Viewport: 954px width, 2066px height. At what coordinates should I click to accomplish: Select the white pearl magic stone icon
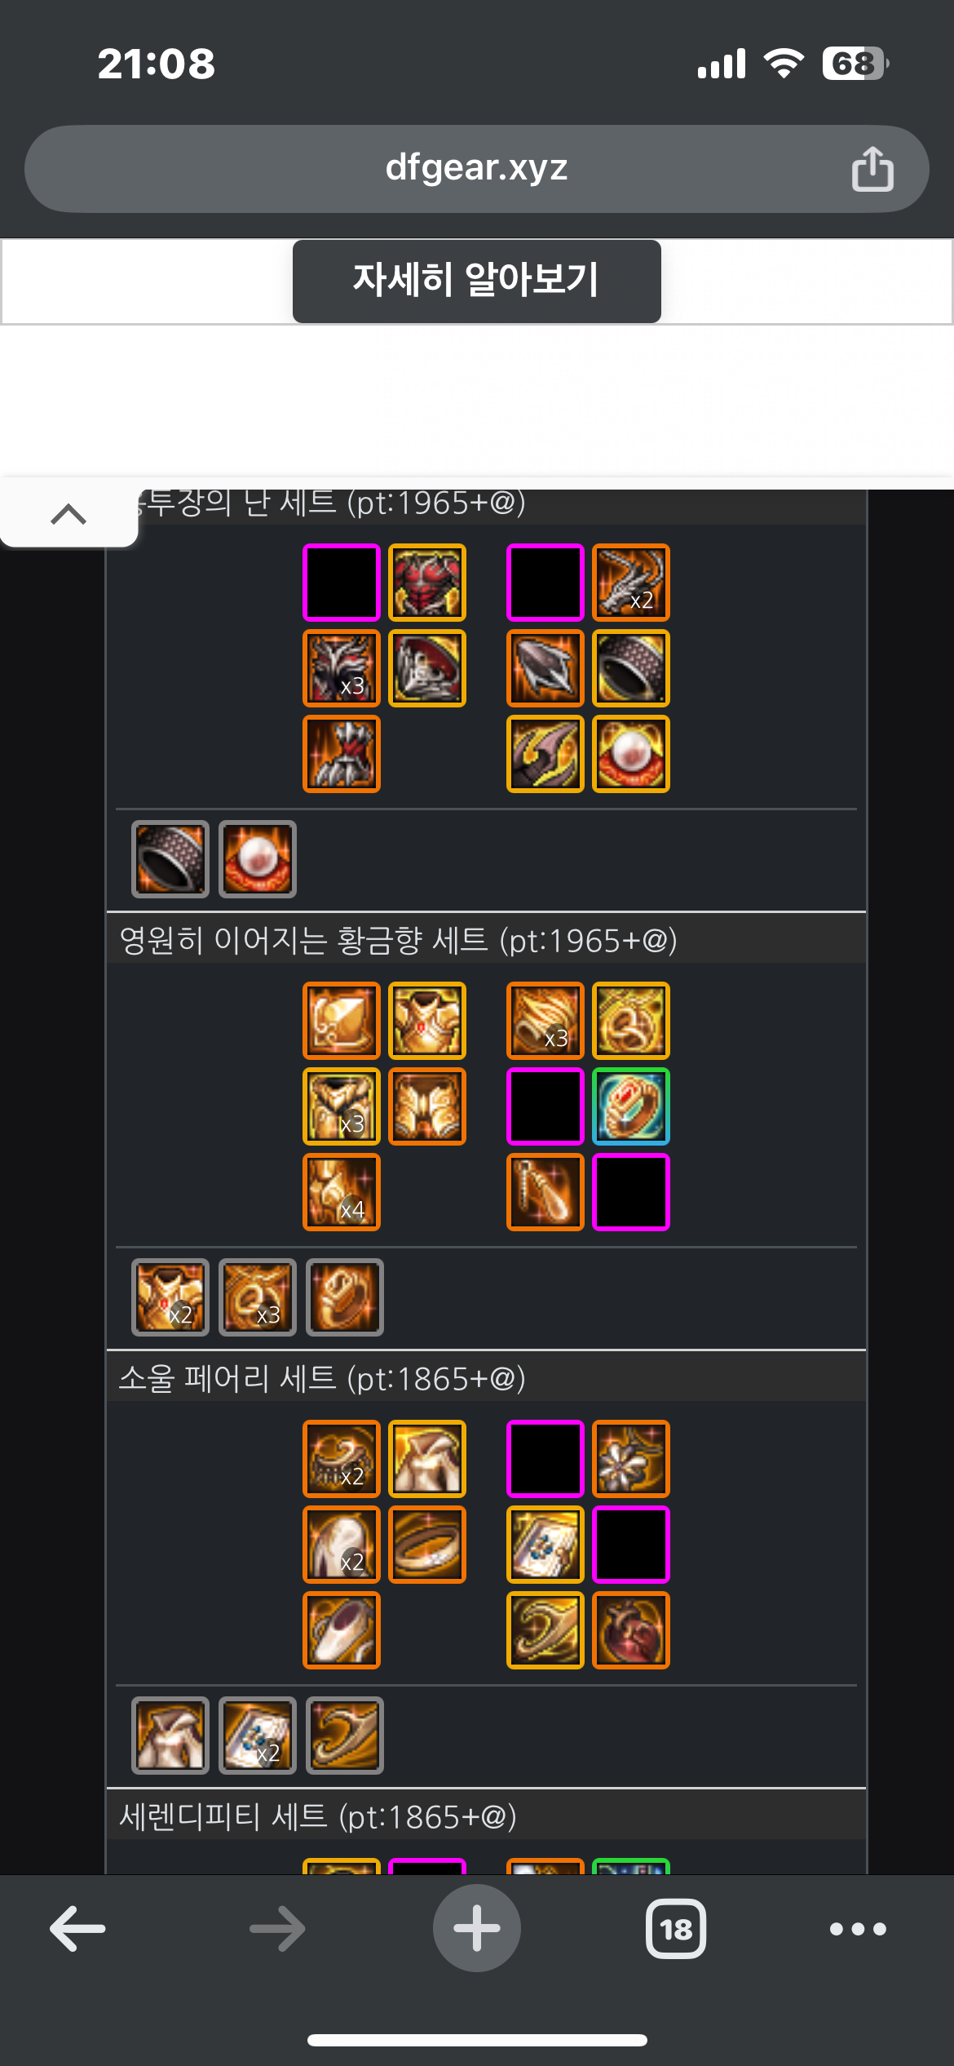click(631, 754)
